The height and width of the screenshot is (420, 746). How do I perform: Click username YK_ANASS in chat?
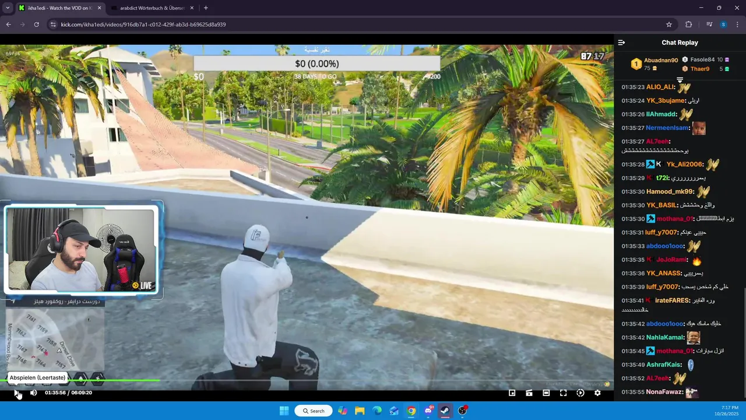click(x=664, y=273)
